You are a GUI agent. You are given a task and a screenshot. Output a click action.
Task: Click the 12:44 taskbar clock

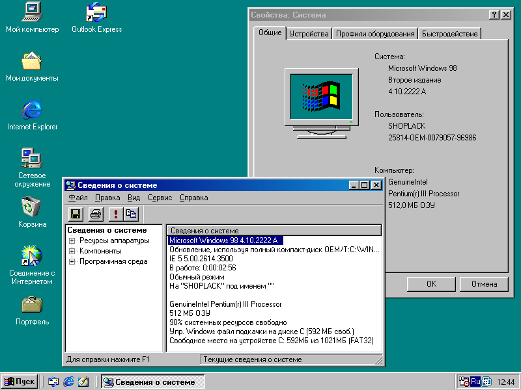(x=506, y=382)
